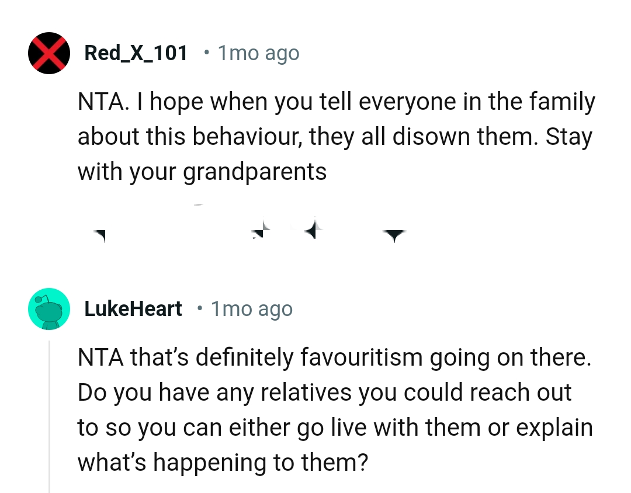Click the 1mo ago timestamp on LukeHeart's comment

pyautogui.click(x=251, y=308)
